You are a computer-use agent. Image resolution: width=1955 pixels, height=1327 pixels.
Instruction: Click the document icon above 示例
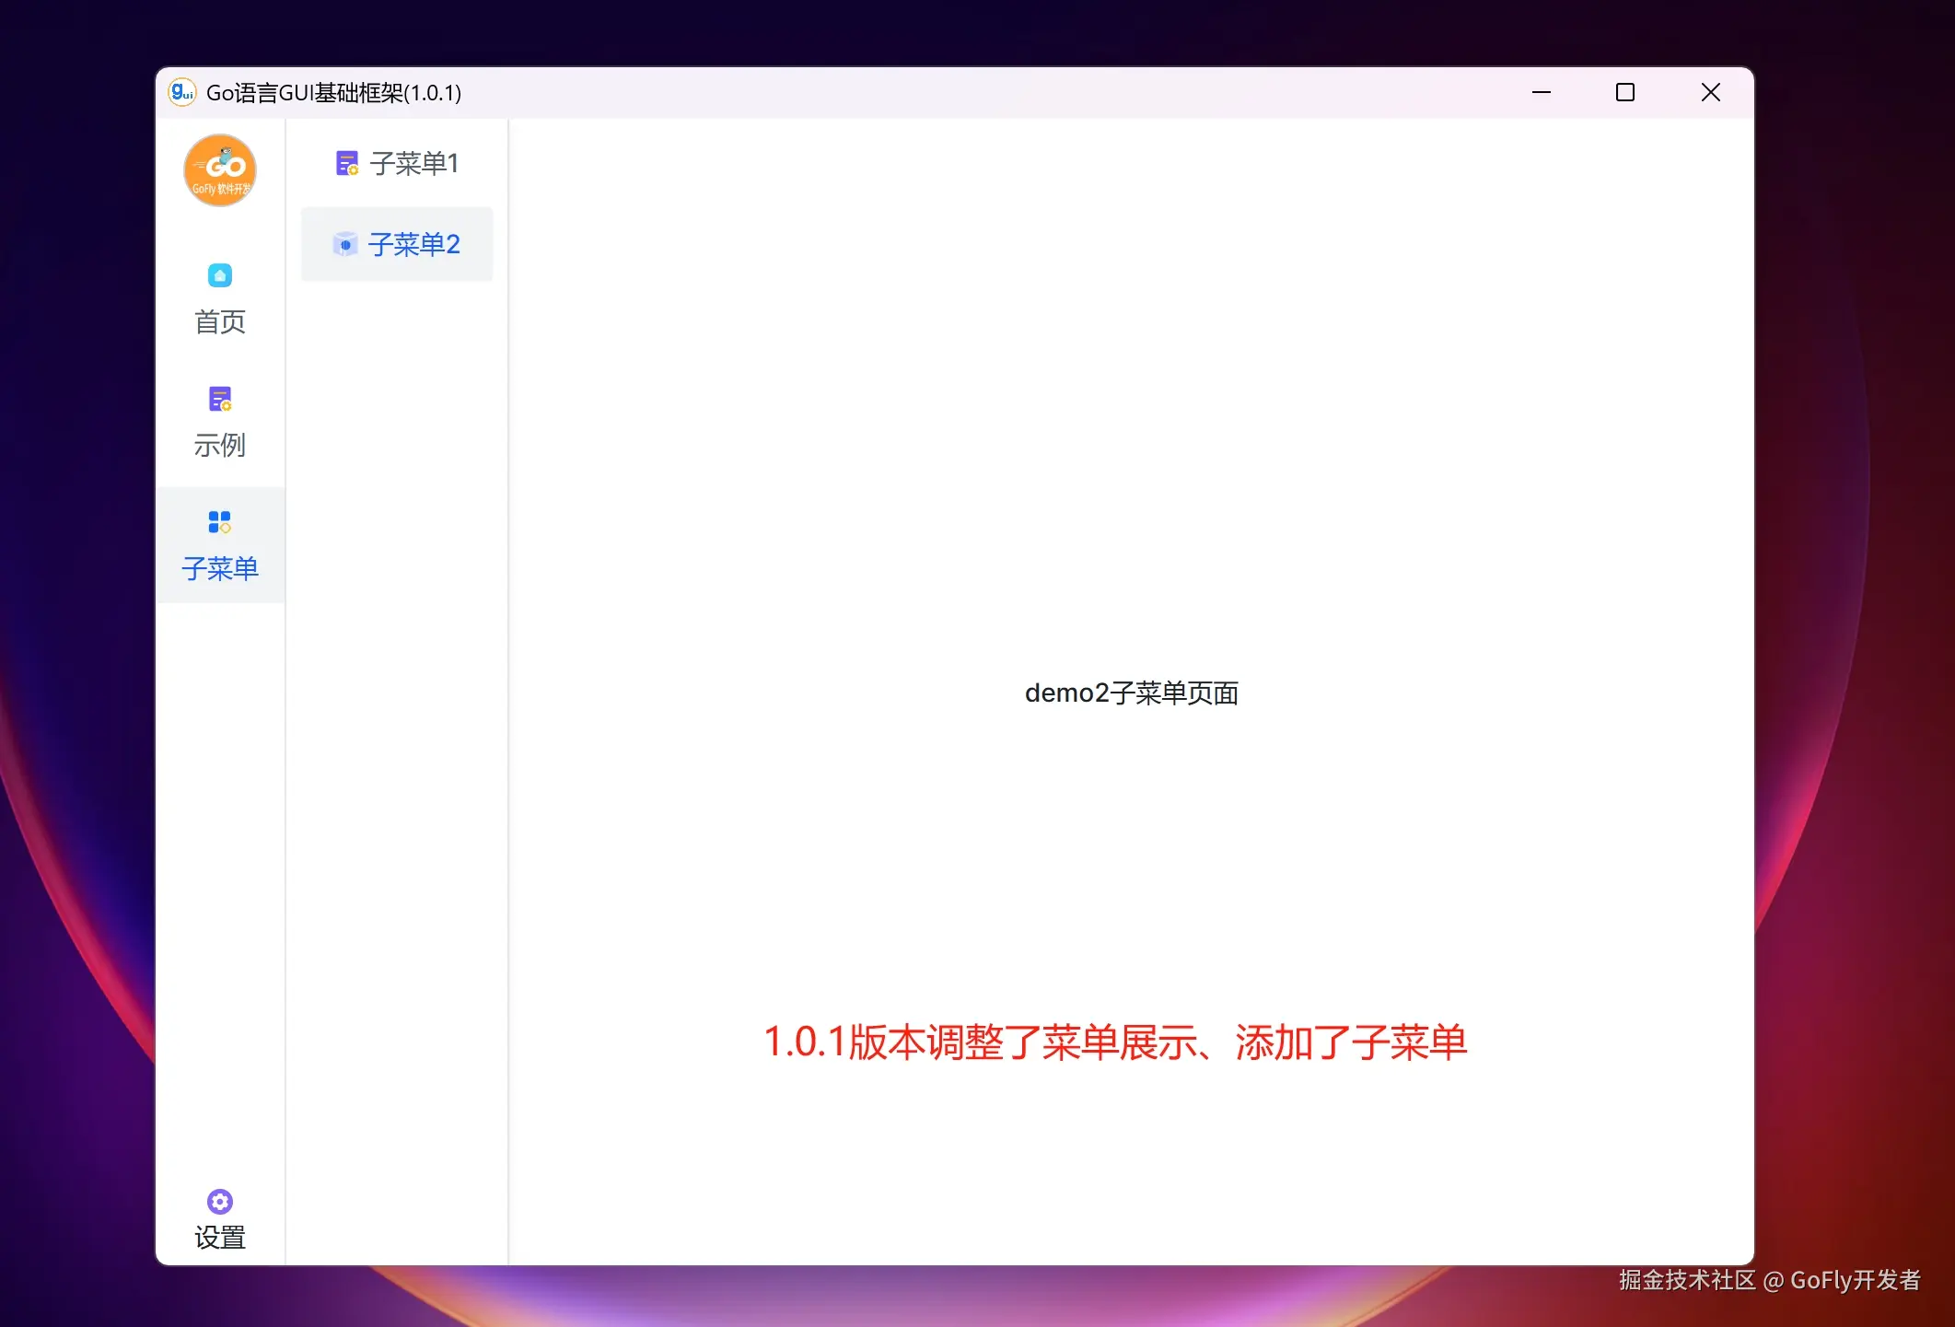click(x=219, y=399)
